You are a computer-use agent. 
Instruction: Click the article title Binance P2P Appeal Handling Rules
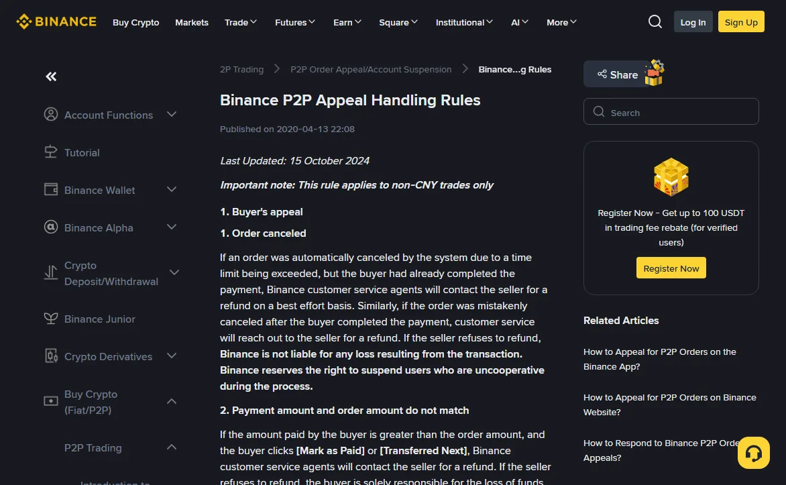[x=350, y=100]
